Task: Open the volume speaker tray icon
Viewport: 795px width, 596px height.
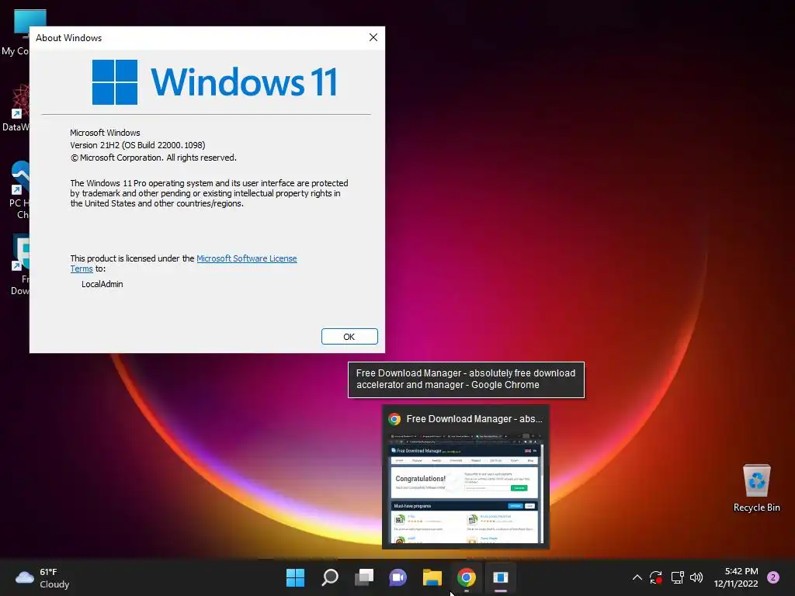Action: [696, 577]
